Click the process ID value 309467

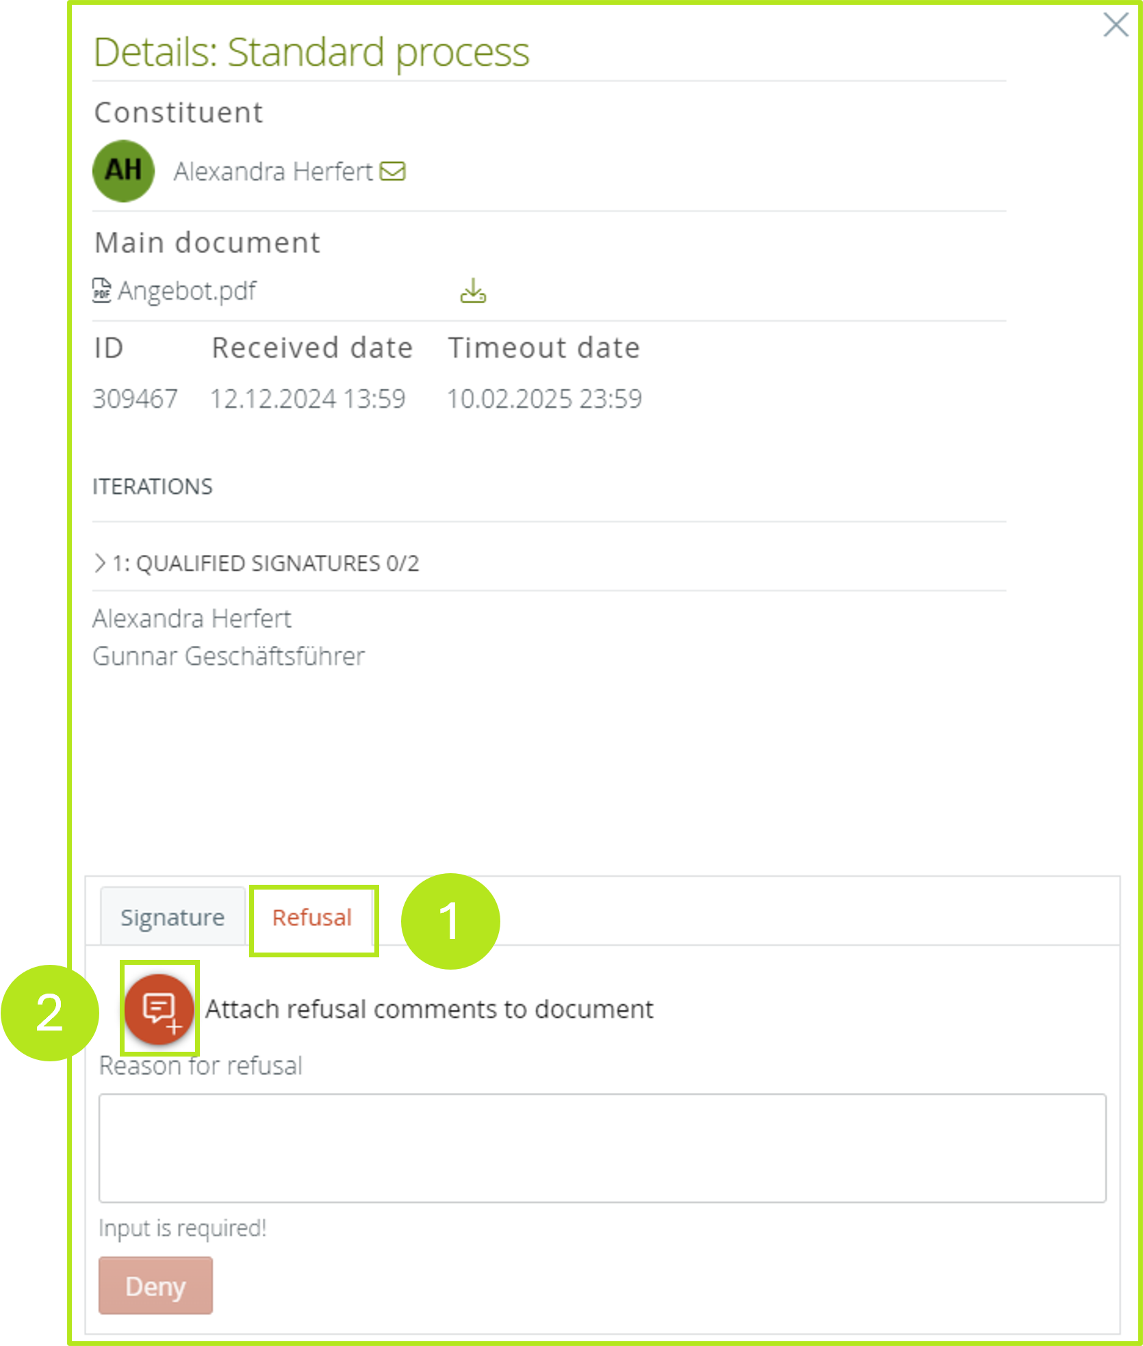135,398
